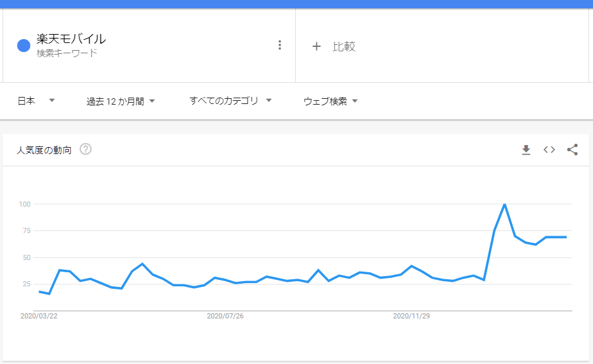Click the 人気度の動向 heading
This screenshot has height=364, width=593.
tap(44, 150)
